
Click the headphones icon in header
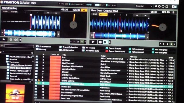click(x=163, y=6)
